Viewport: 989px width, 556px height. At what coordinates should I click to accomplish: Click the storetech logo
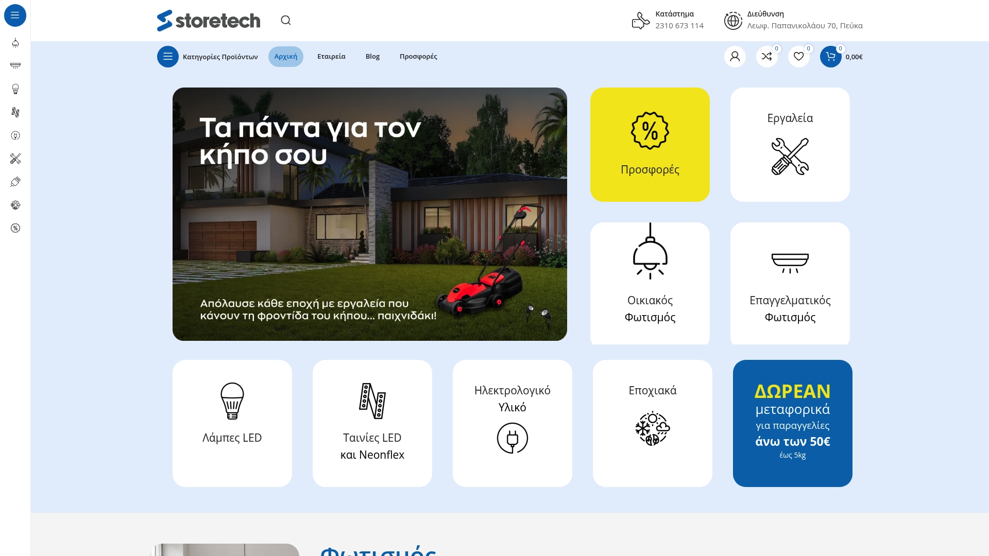[209, 21]
